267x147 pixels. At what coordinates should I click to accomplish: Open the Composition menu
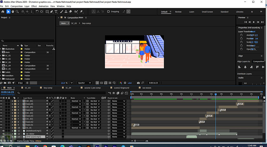[17, 6]
